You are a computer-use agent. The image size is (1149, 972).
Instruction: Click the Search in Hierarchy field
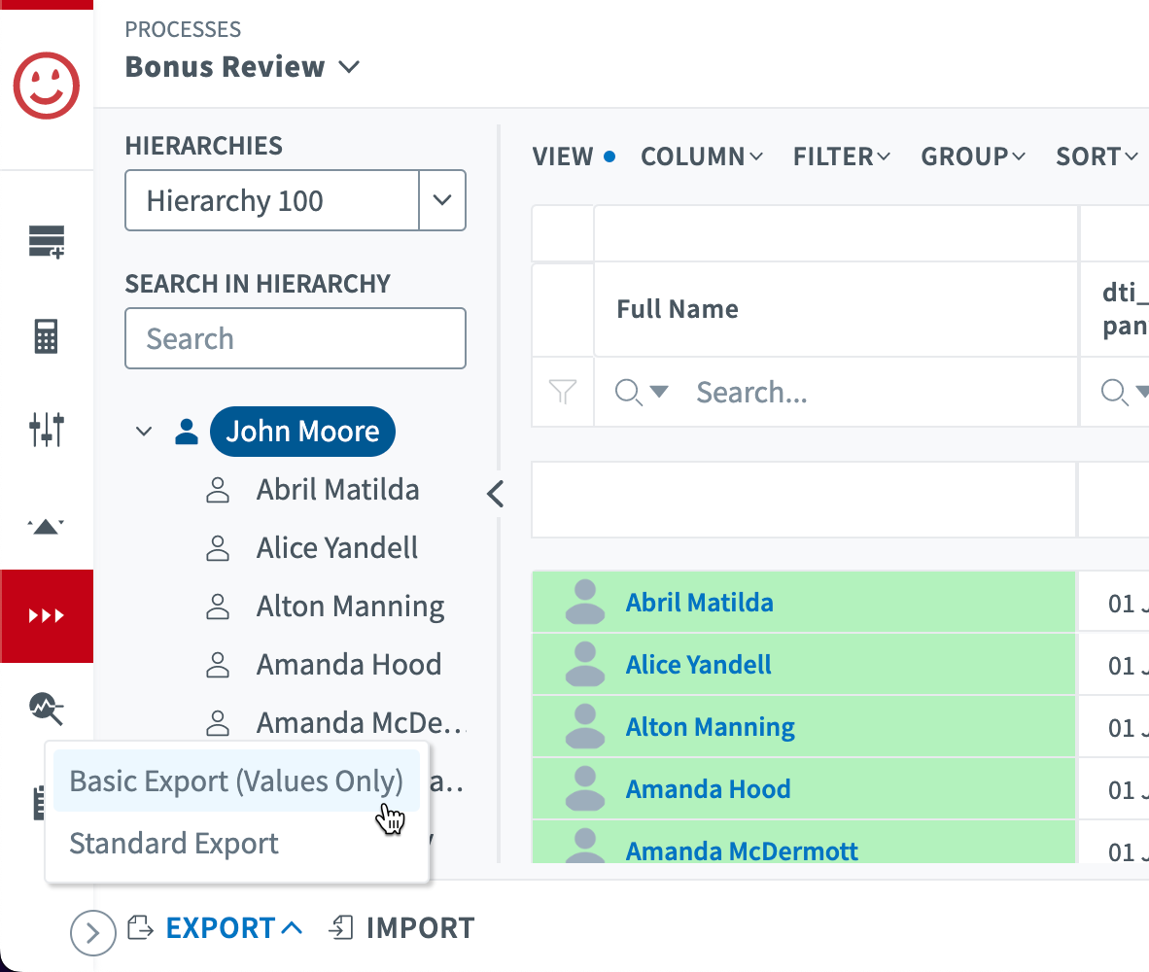point(296,338)
